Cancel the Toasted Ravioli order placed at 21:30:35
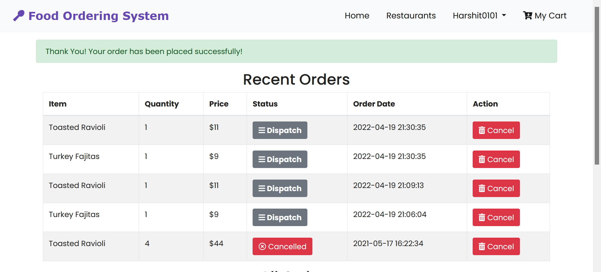The height and width of the screenshot is (272, 601). tap(496, 130)
